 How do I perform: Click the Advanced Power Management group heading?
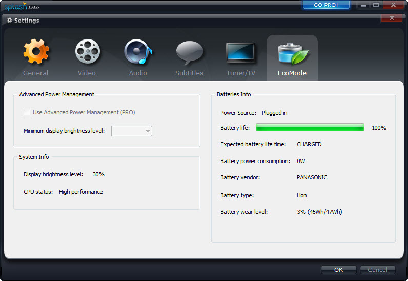[56, 94]
